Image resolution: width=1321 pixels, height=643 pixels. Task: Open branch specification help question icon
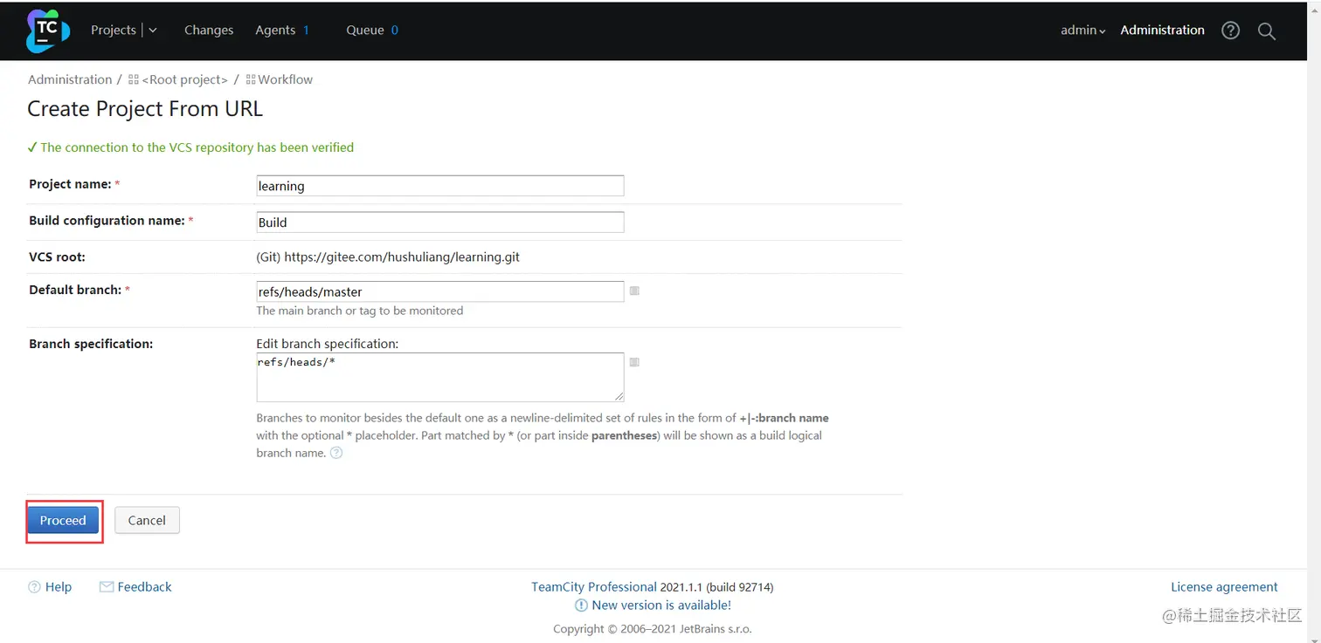click(x=336, y=453)
